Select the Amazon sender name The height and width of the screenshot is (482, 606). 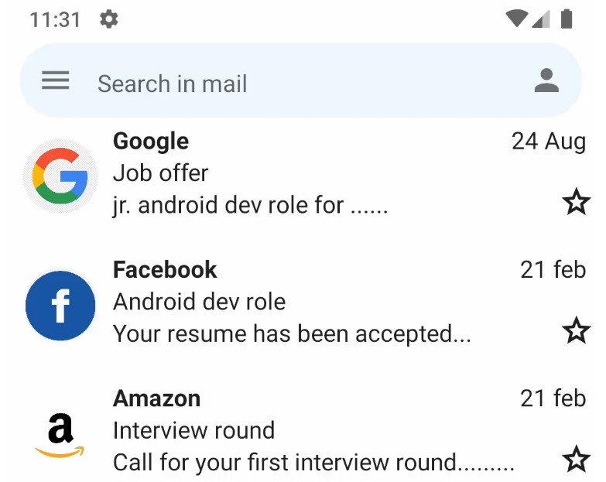(x=156, y=398)
